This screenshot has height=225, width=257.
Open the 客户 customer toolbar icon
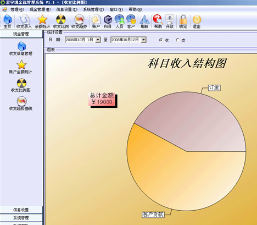pos(131,21)
